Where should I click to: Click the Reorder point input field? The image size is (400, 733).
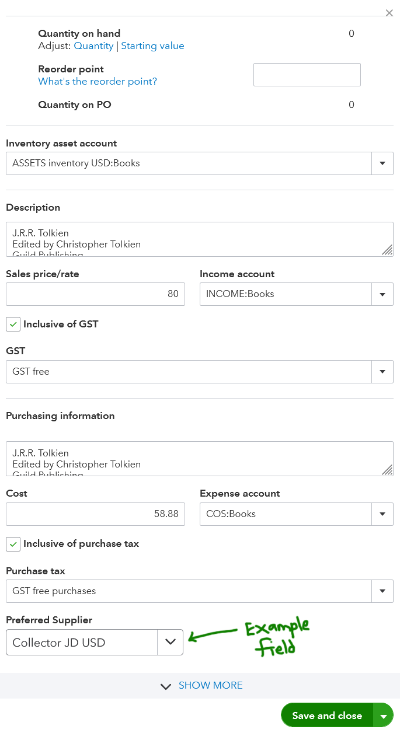coord(307,74)
